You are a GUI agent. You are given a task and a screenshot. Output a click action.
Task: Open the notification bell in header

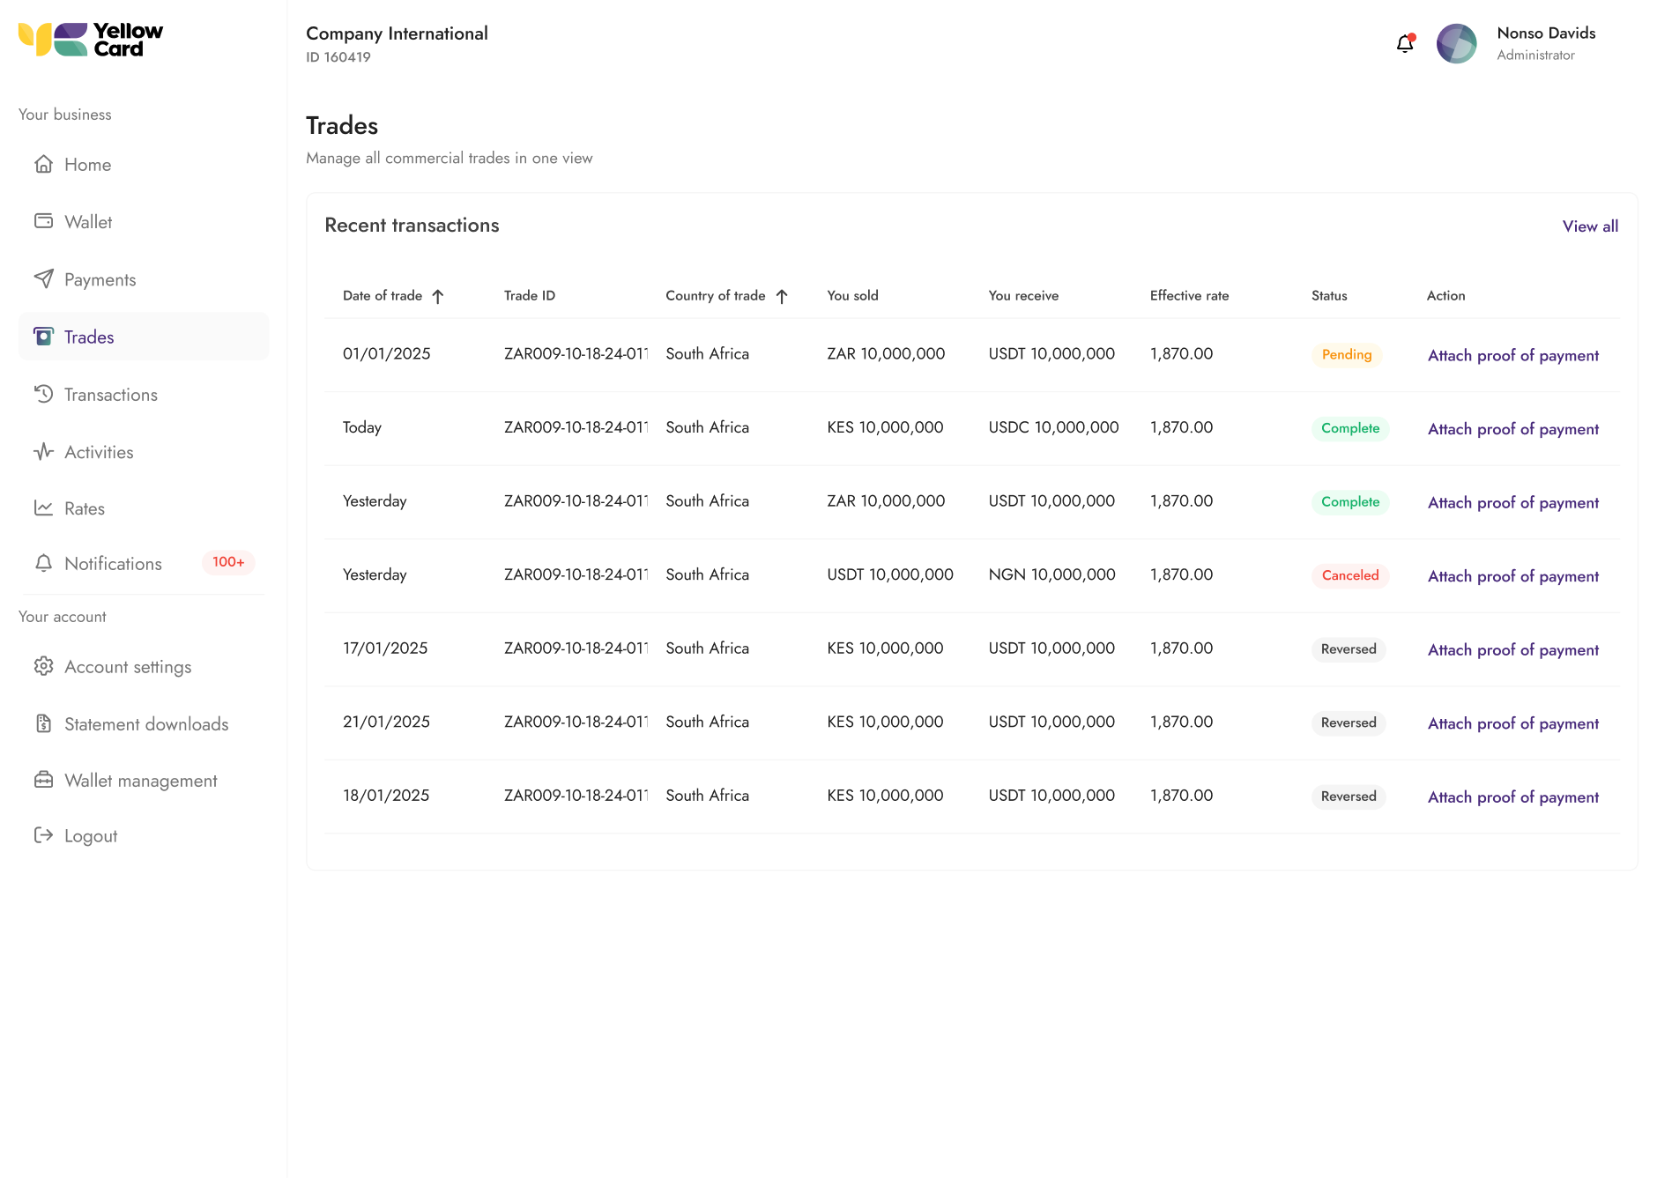point(1405,43)
